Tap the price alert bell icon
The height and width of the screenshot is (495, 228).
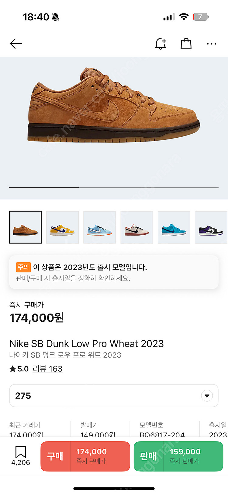point(161,44)
